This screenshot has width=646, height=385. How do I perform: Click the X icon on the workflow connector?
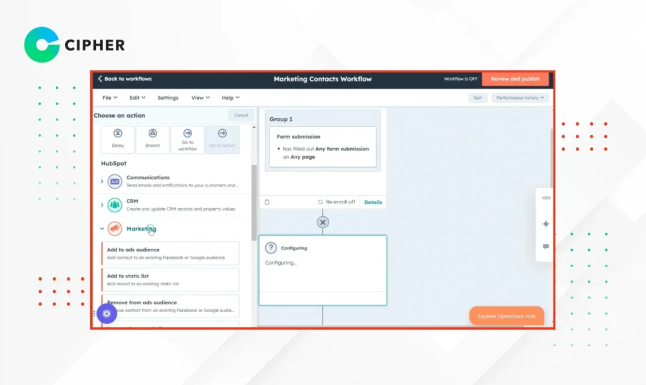[x=322, y=222]
